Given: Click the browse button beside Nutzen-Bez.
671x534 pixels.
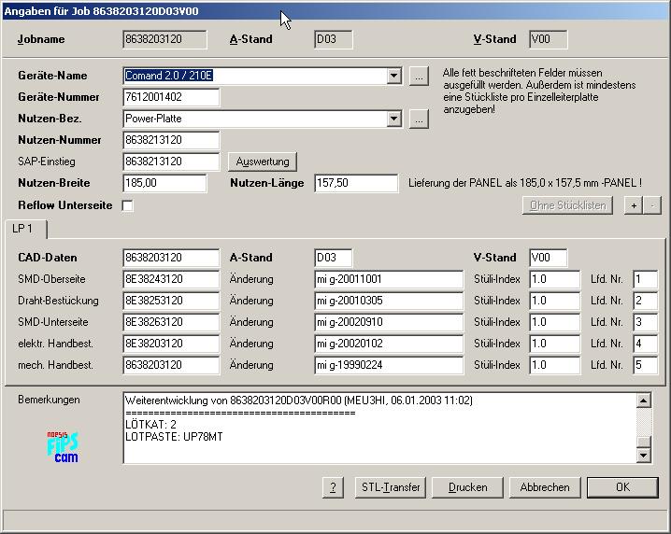Looking at the screenshot, I should click(x=419, y=119).
